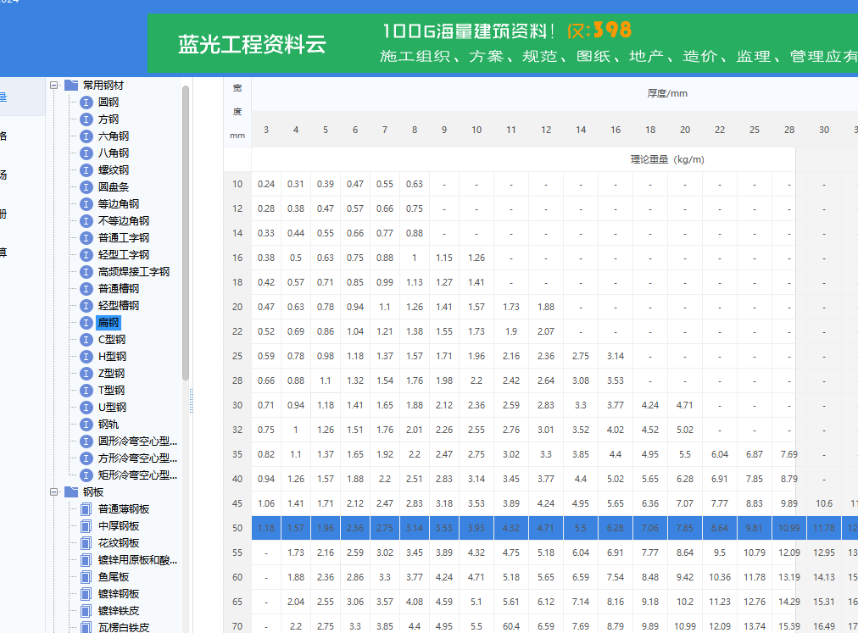Click the icon beside 等边角钢
This screenshot has width=858, height=633.
(x=86, y=204)
